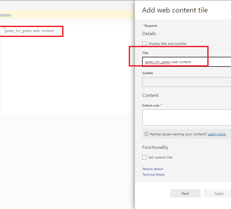Viewport: 231px width, 209px height.
Task: Click the 'Add web content tile' pane heading
Action: 175,10
